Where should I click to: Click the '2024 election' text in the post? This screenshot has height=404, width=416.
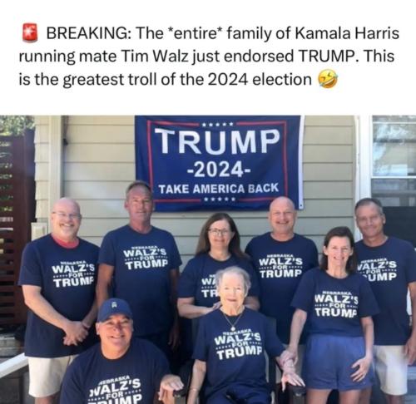coord(260,80)
